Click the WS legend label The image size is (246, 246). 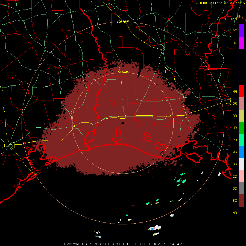(235, 152)
